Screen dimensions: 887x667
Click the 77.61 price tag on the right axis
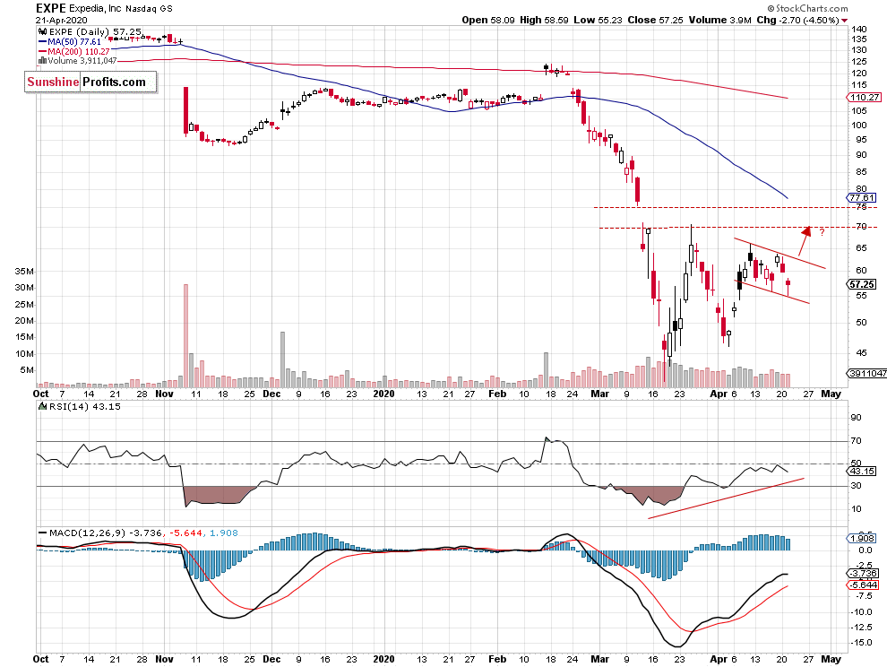[862, 197]
